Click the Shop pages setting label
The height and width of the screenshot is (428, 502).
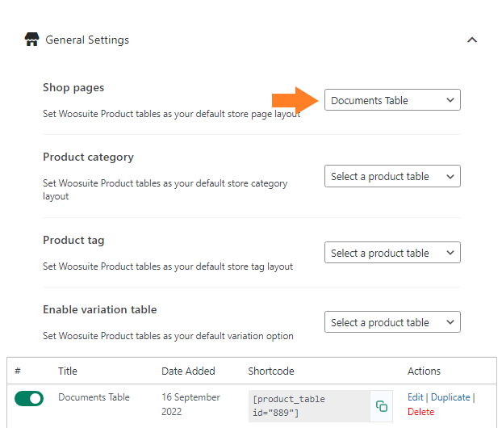pyautogui.click(x=73, y=87)
